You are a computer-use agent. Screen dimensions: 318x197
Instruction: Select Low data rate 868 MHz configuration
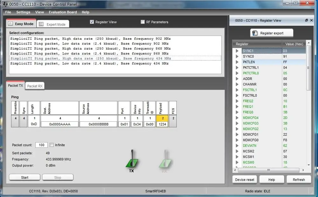(115, 53)
